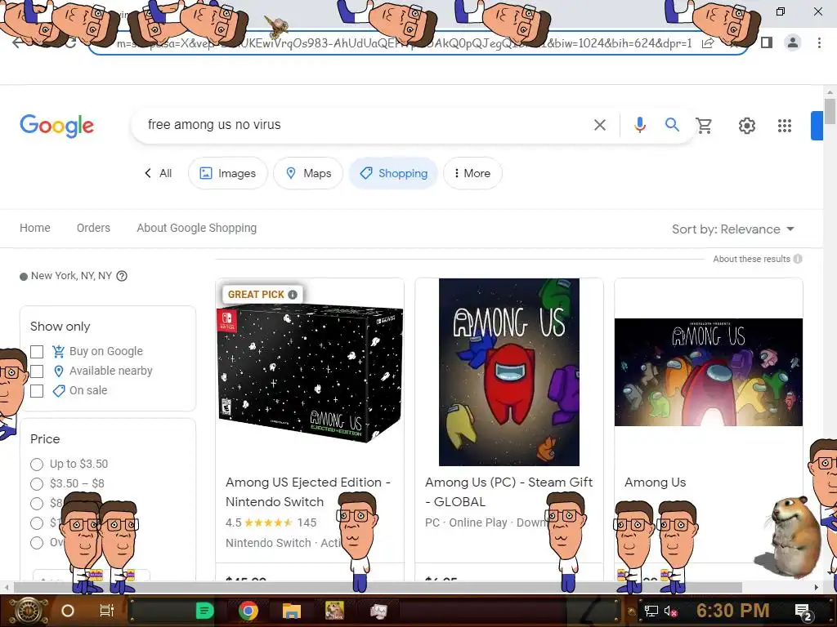This screenshot has width=837, height=627.
Task: Switch to the Images tab
Action: coord(228,173)
